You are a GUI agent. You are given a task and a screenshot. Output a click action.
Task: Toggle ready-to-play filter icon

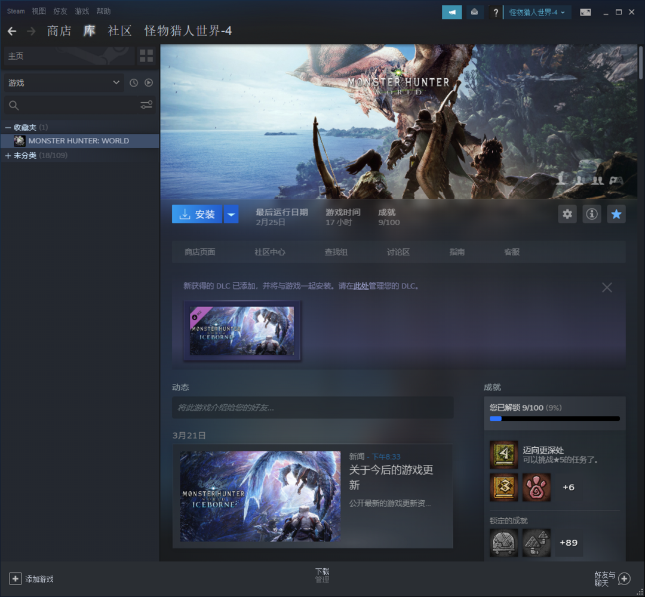pos(149,83)
